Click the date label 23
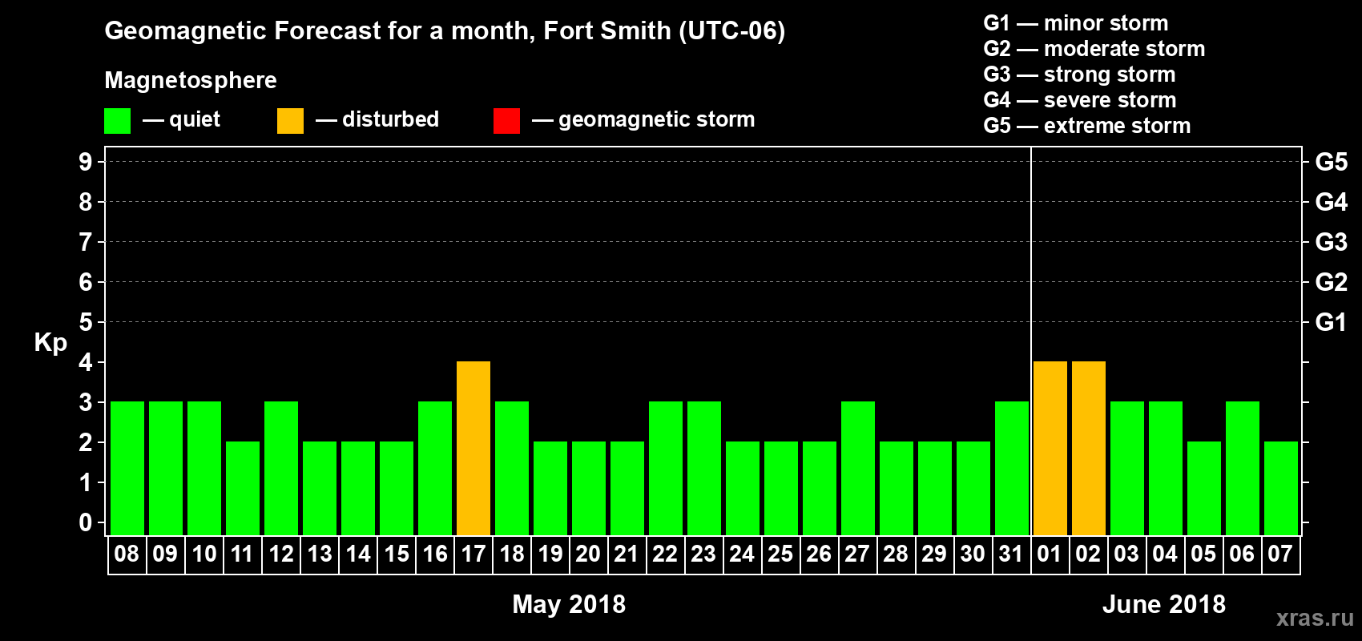Viewport: 1362px width, 641px height. (x=703, y=554)
